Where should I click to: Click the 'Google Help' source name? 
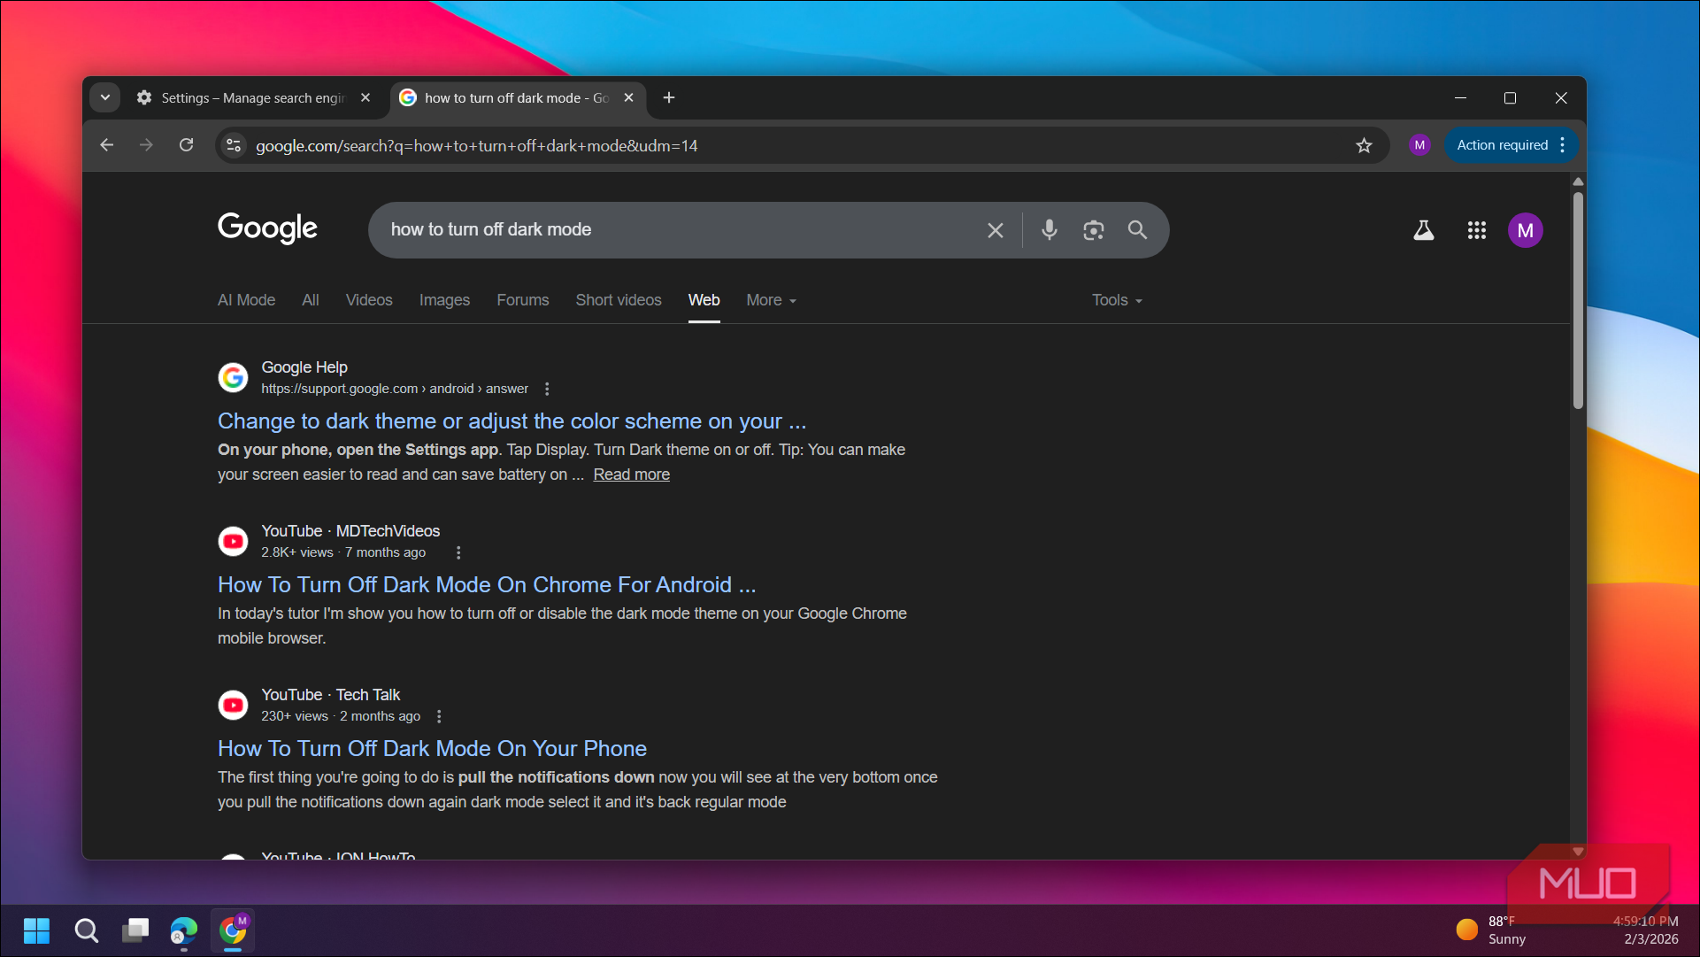pyautogui.click(x=304, y=367)
